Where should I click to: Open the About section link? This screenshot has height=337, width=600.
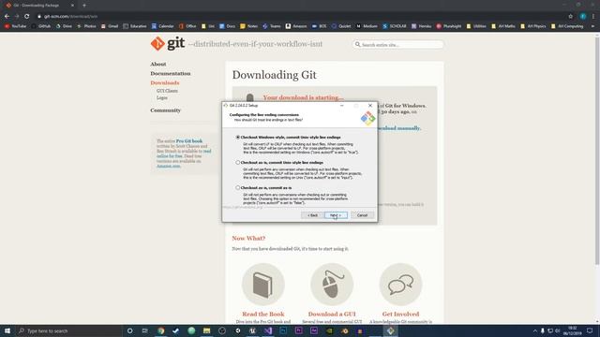point(158,65)
